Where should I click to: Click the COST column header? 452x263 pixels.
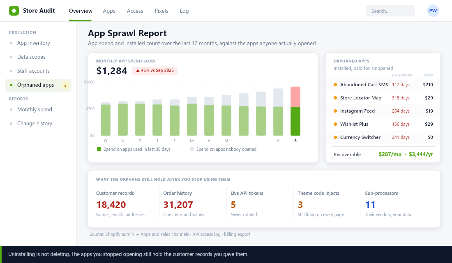(428, 75)
